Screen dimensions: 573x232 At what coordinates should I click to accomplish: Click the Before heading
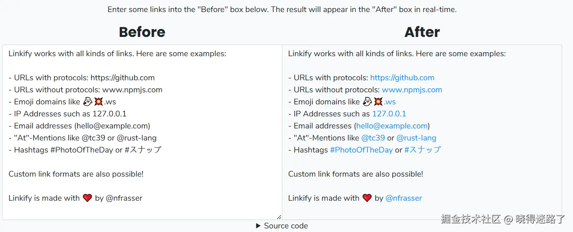[142, 32]
